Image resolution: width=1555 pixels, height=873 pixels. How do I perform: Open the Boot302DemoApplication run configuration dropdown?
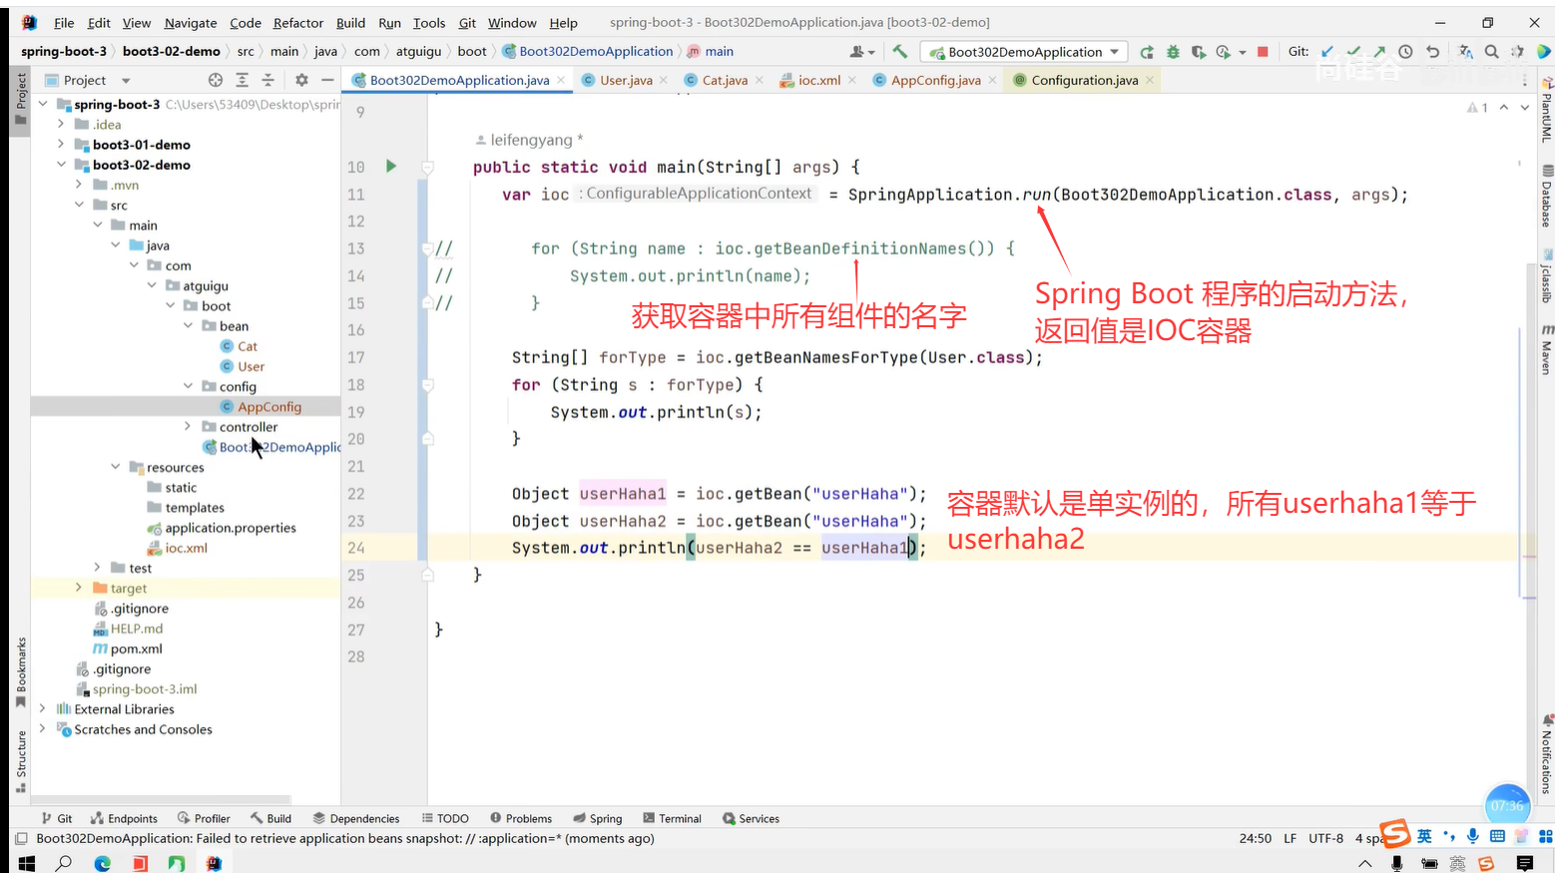(x=1024, y=52)
